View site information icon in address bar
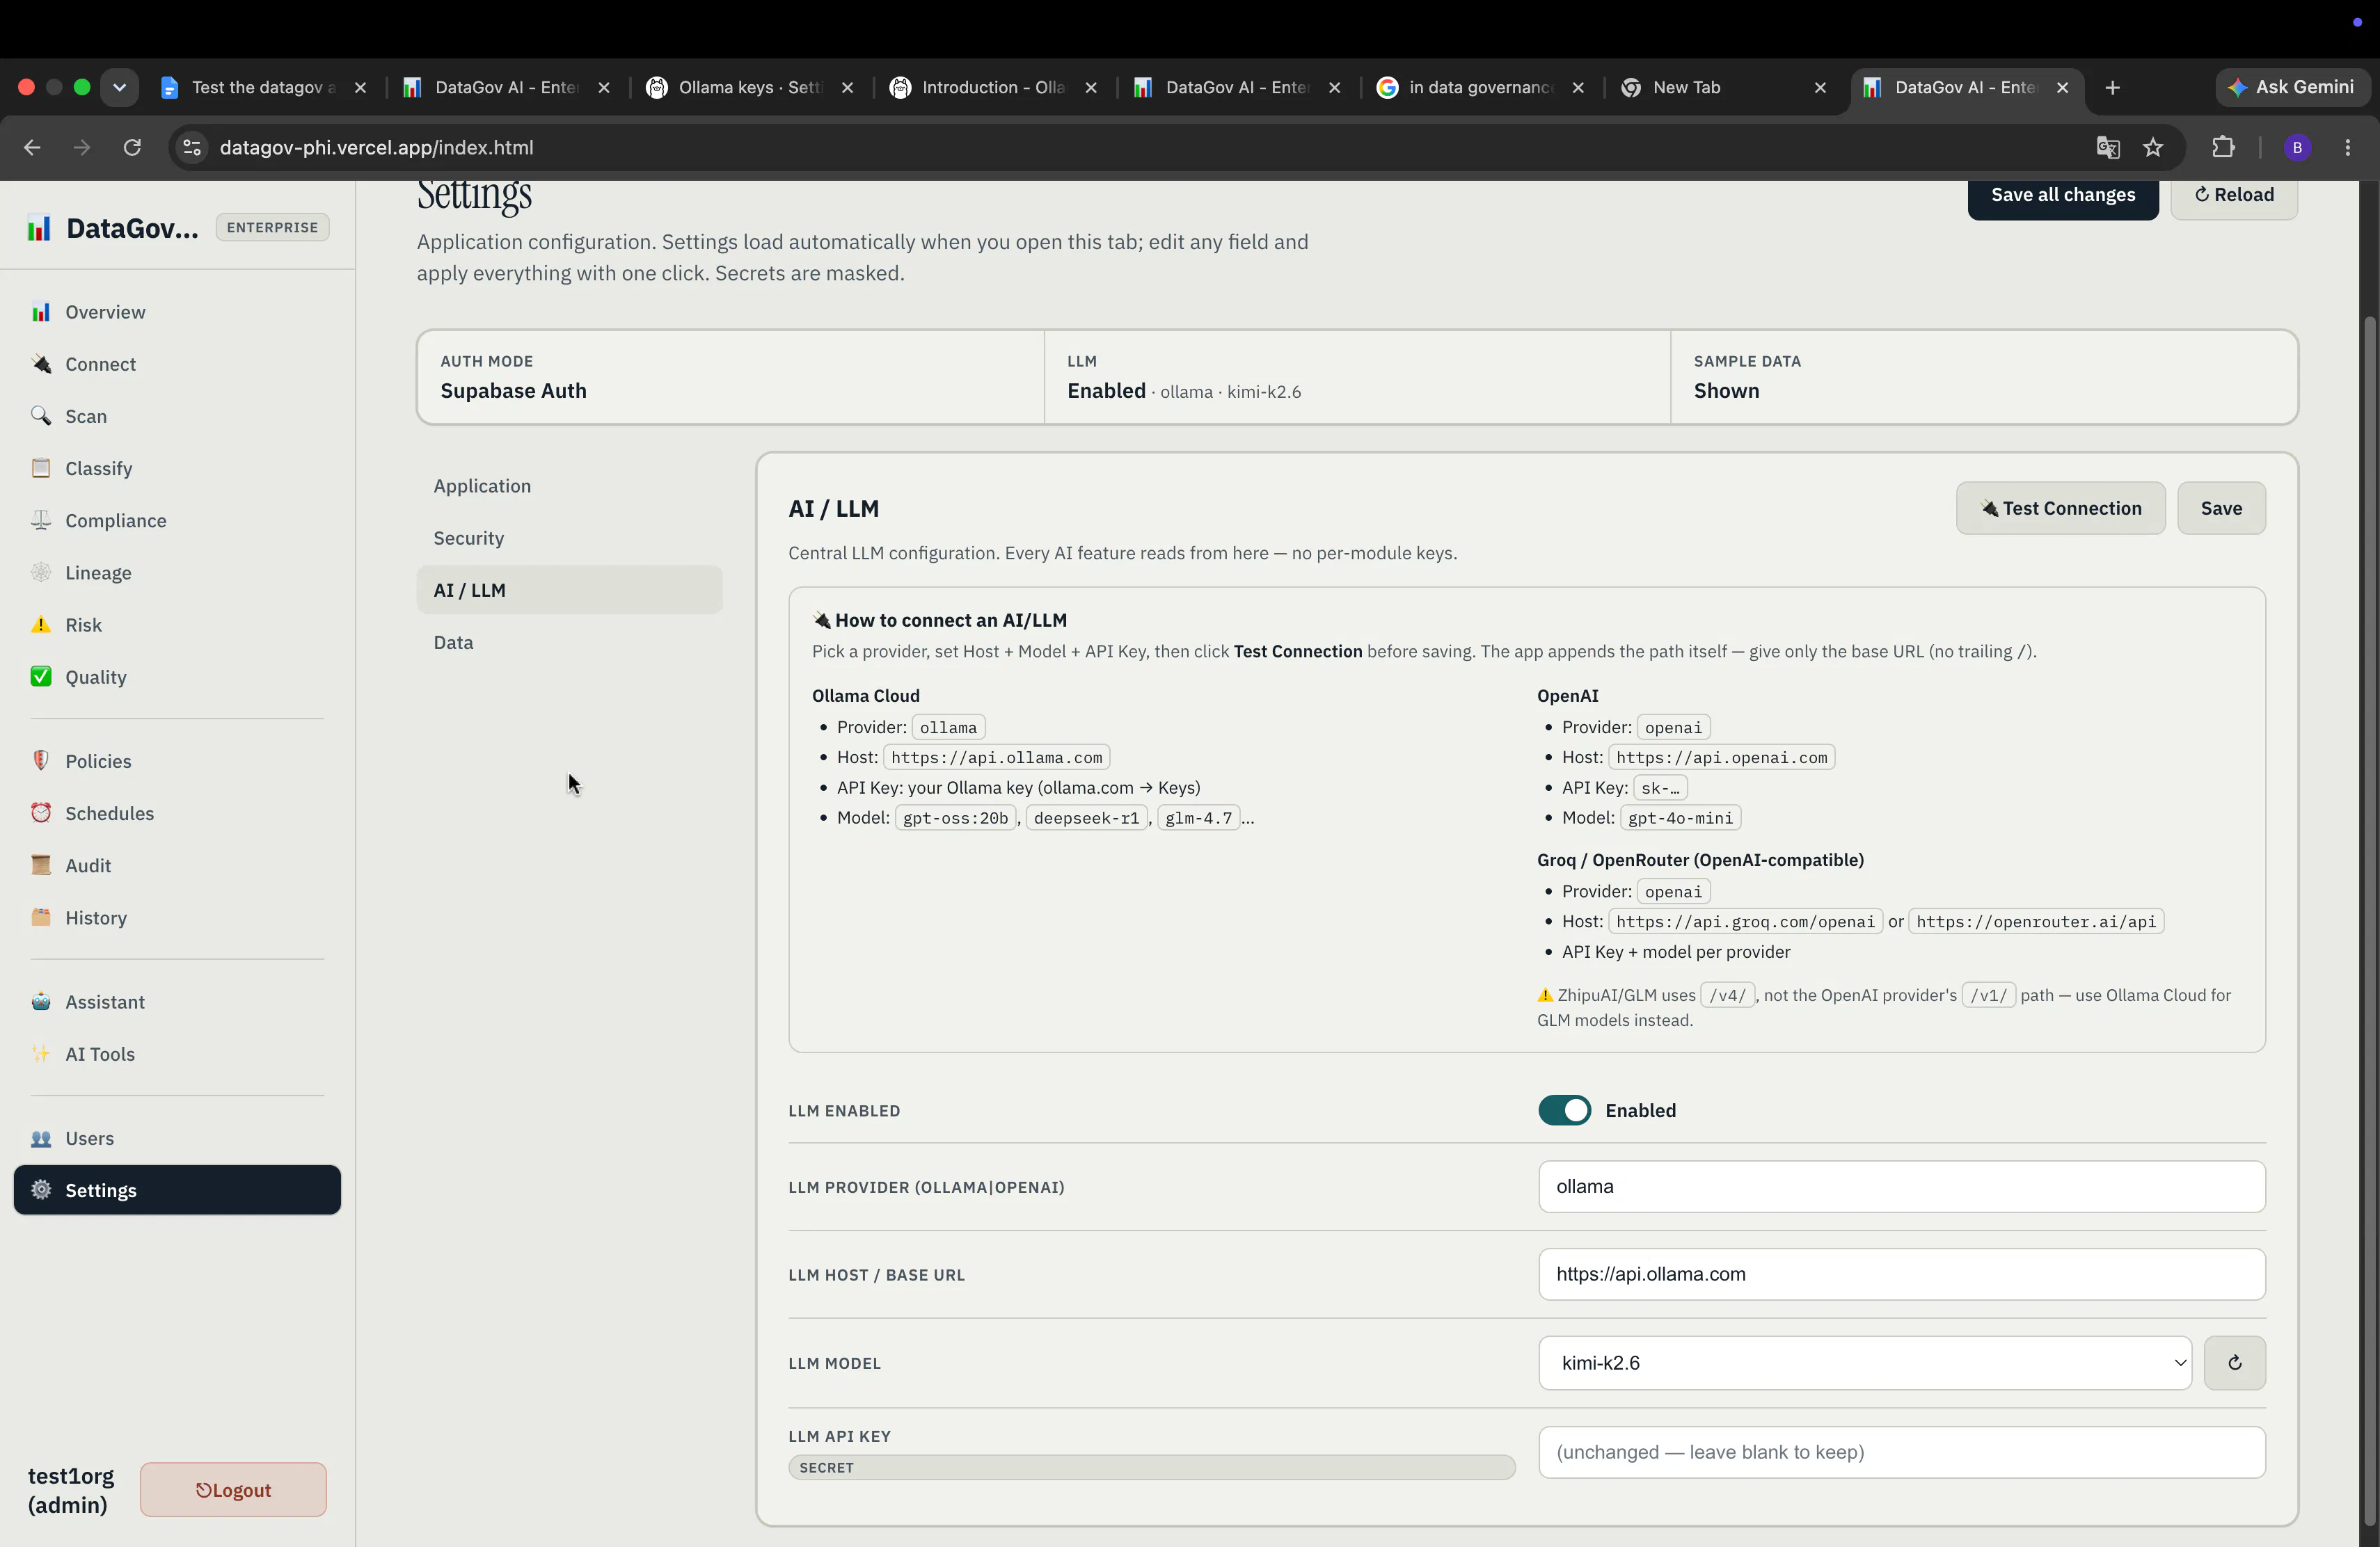 click(x=192, y=147)
